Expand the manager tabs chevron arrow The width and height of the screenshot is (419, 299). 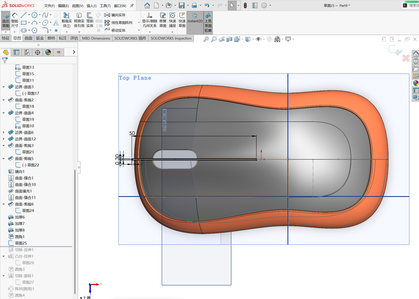point(74,52)
